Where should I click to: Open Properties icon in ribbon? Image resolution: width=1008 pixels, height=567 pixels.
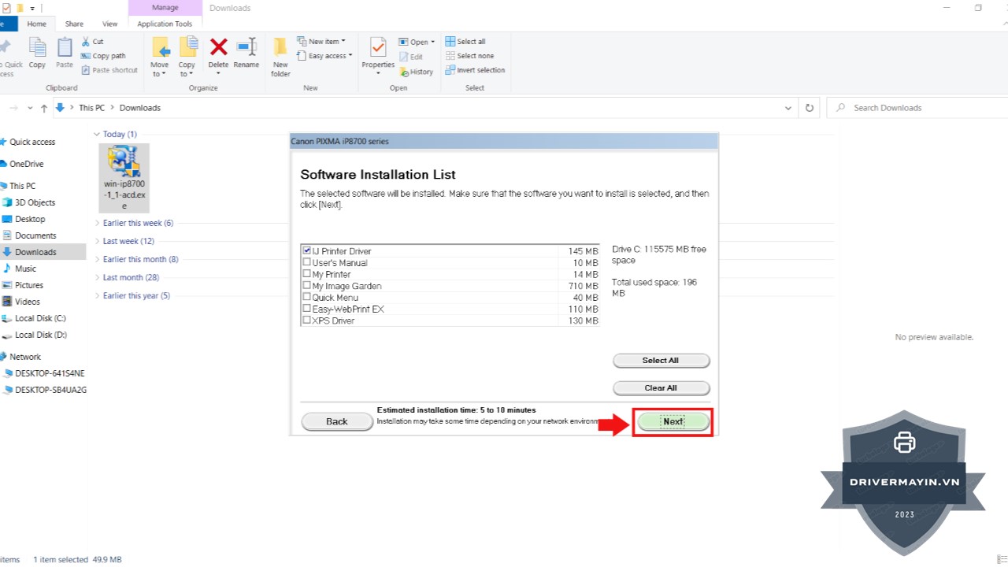(378, 49)
